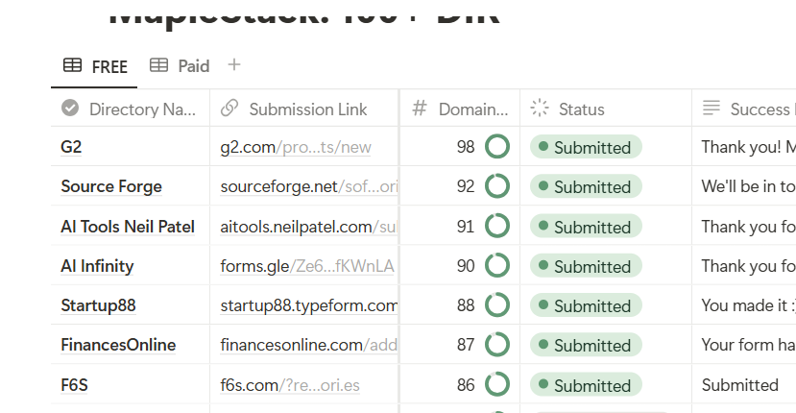This screenshot has width=796, height=413.
Task: Click the table icon beside FREE
Action: (72, 66)
